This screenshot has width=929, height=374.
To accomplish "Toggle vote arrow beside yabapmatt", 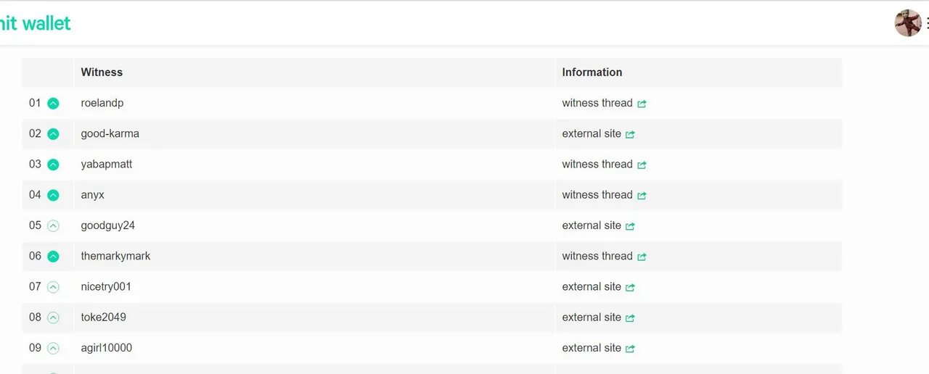I will pos(53,165).
